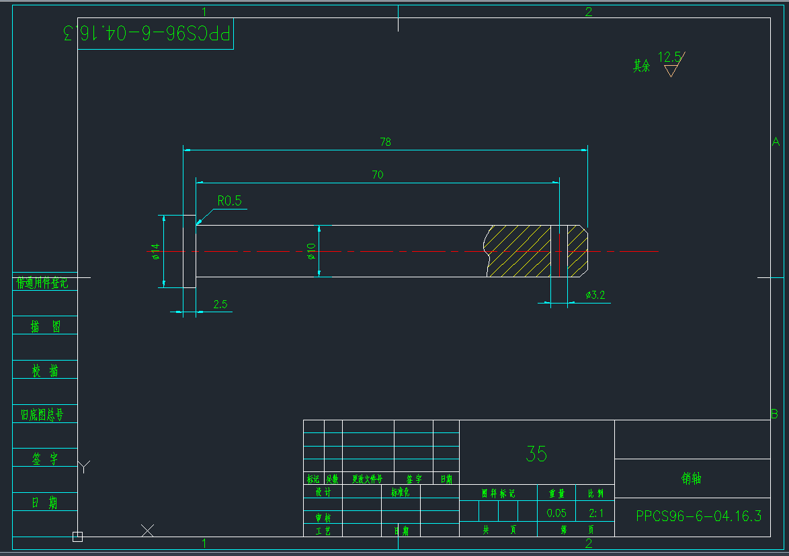The height and width of the screenshot is (556, 789).
Task: Click the surface roughness triangle symbol beside 其余
Action: 671,71
